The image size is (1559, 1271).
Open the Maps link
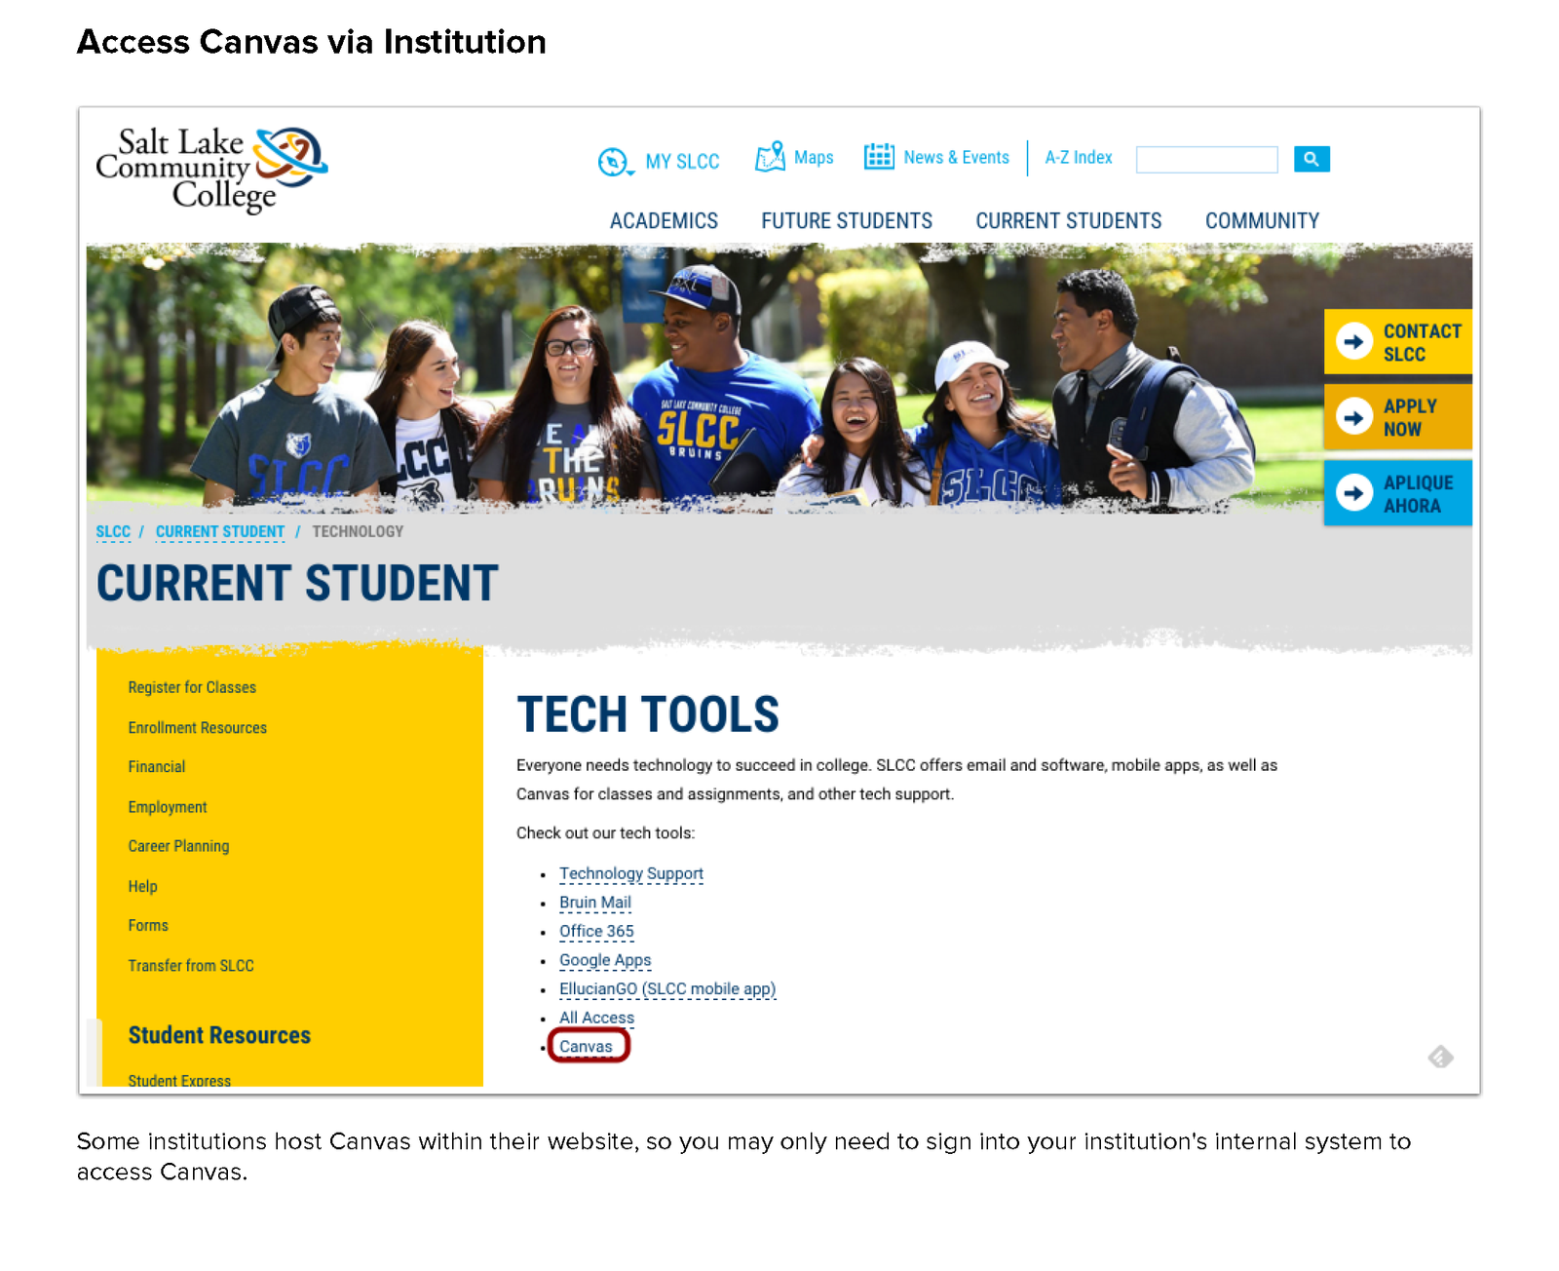point(814,157)
